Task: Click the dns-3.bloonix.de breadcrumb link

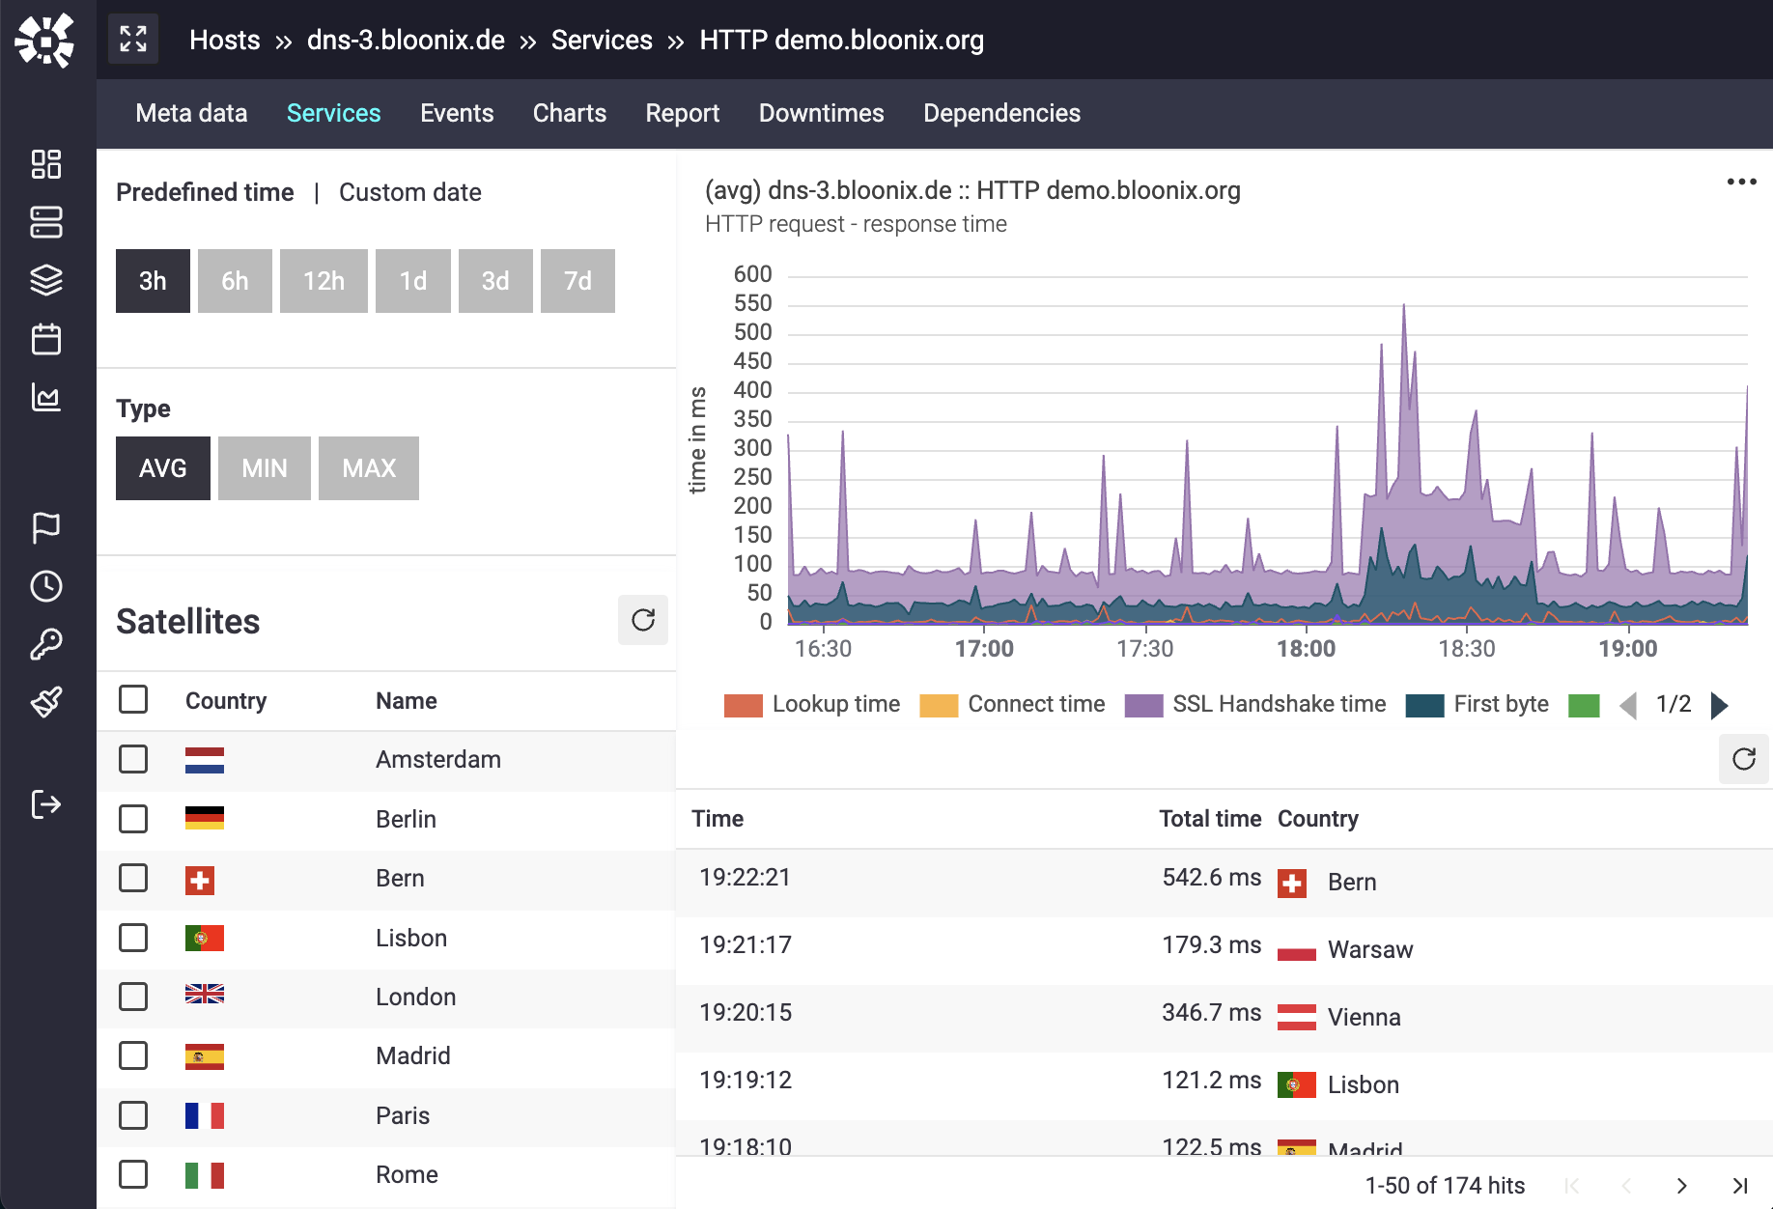Action: point(406,40)
